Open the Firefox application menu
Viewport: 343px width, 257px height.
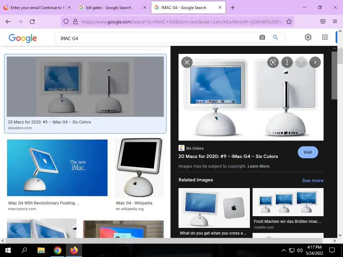coord(335,21)
